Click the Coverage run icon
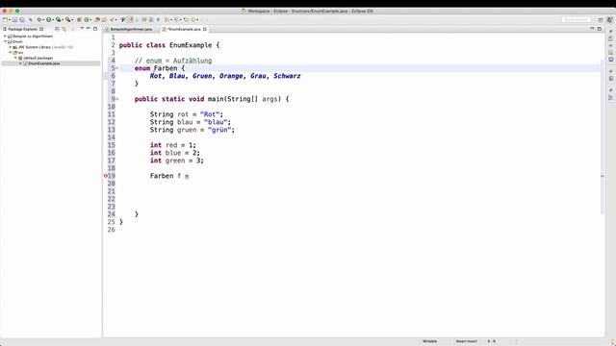 (58, 19)
